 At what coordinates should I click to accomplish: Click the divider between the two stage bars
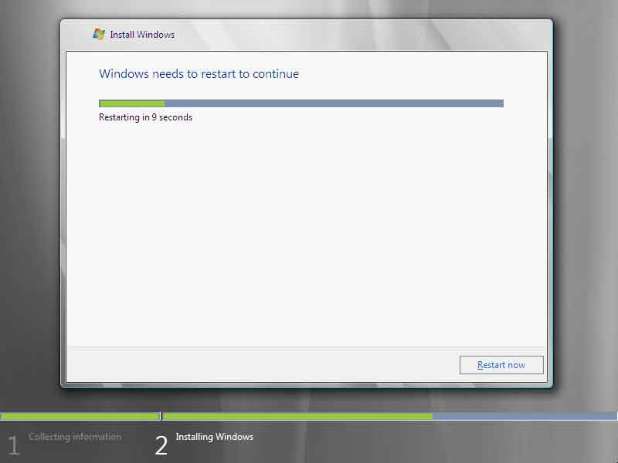point(161,416)
